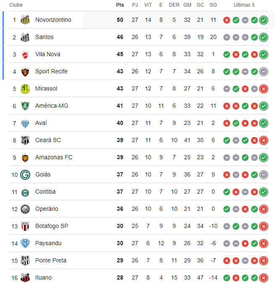
Task: Click the Novorizontino club crest icon
Action: (25, 20)
